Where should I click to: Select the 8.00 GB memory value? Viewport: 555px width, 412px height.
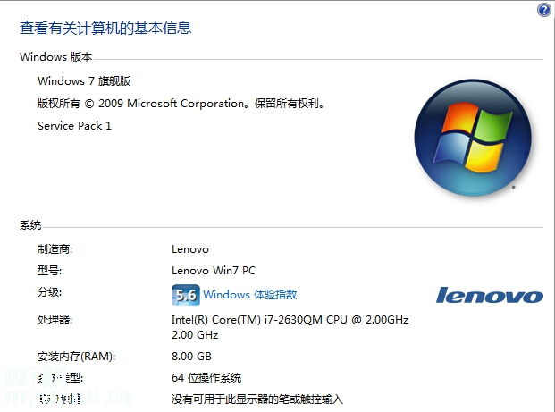pos(191,356)
